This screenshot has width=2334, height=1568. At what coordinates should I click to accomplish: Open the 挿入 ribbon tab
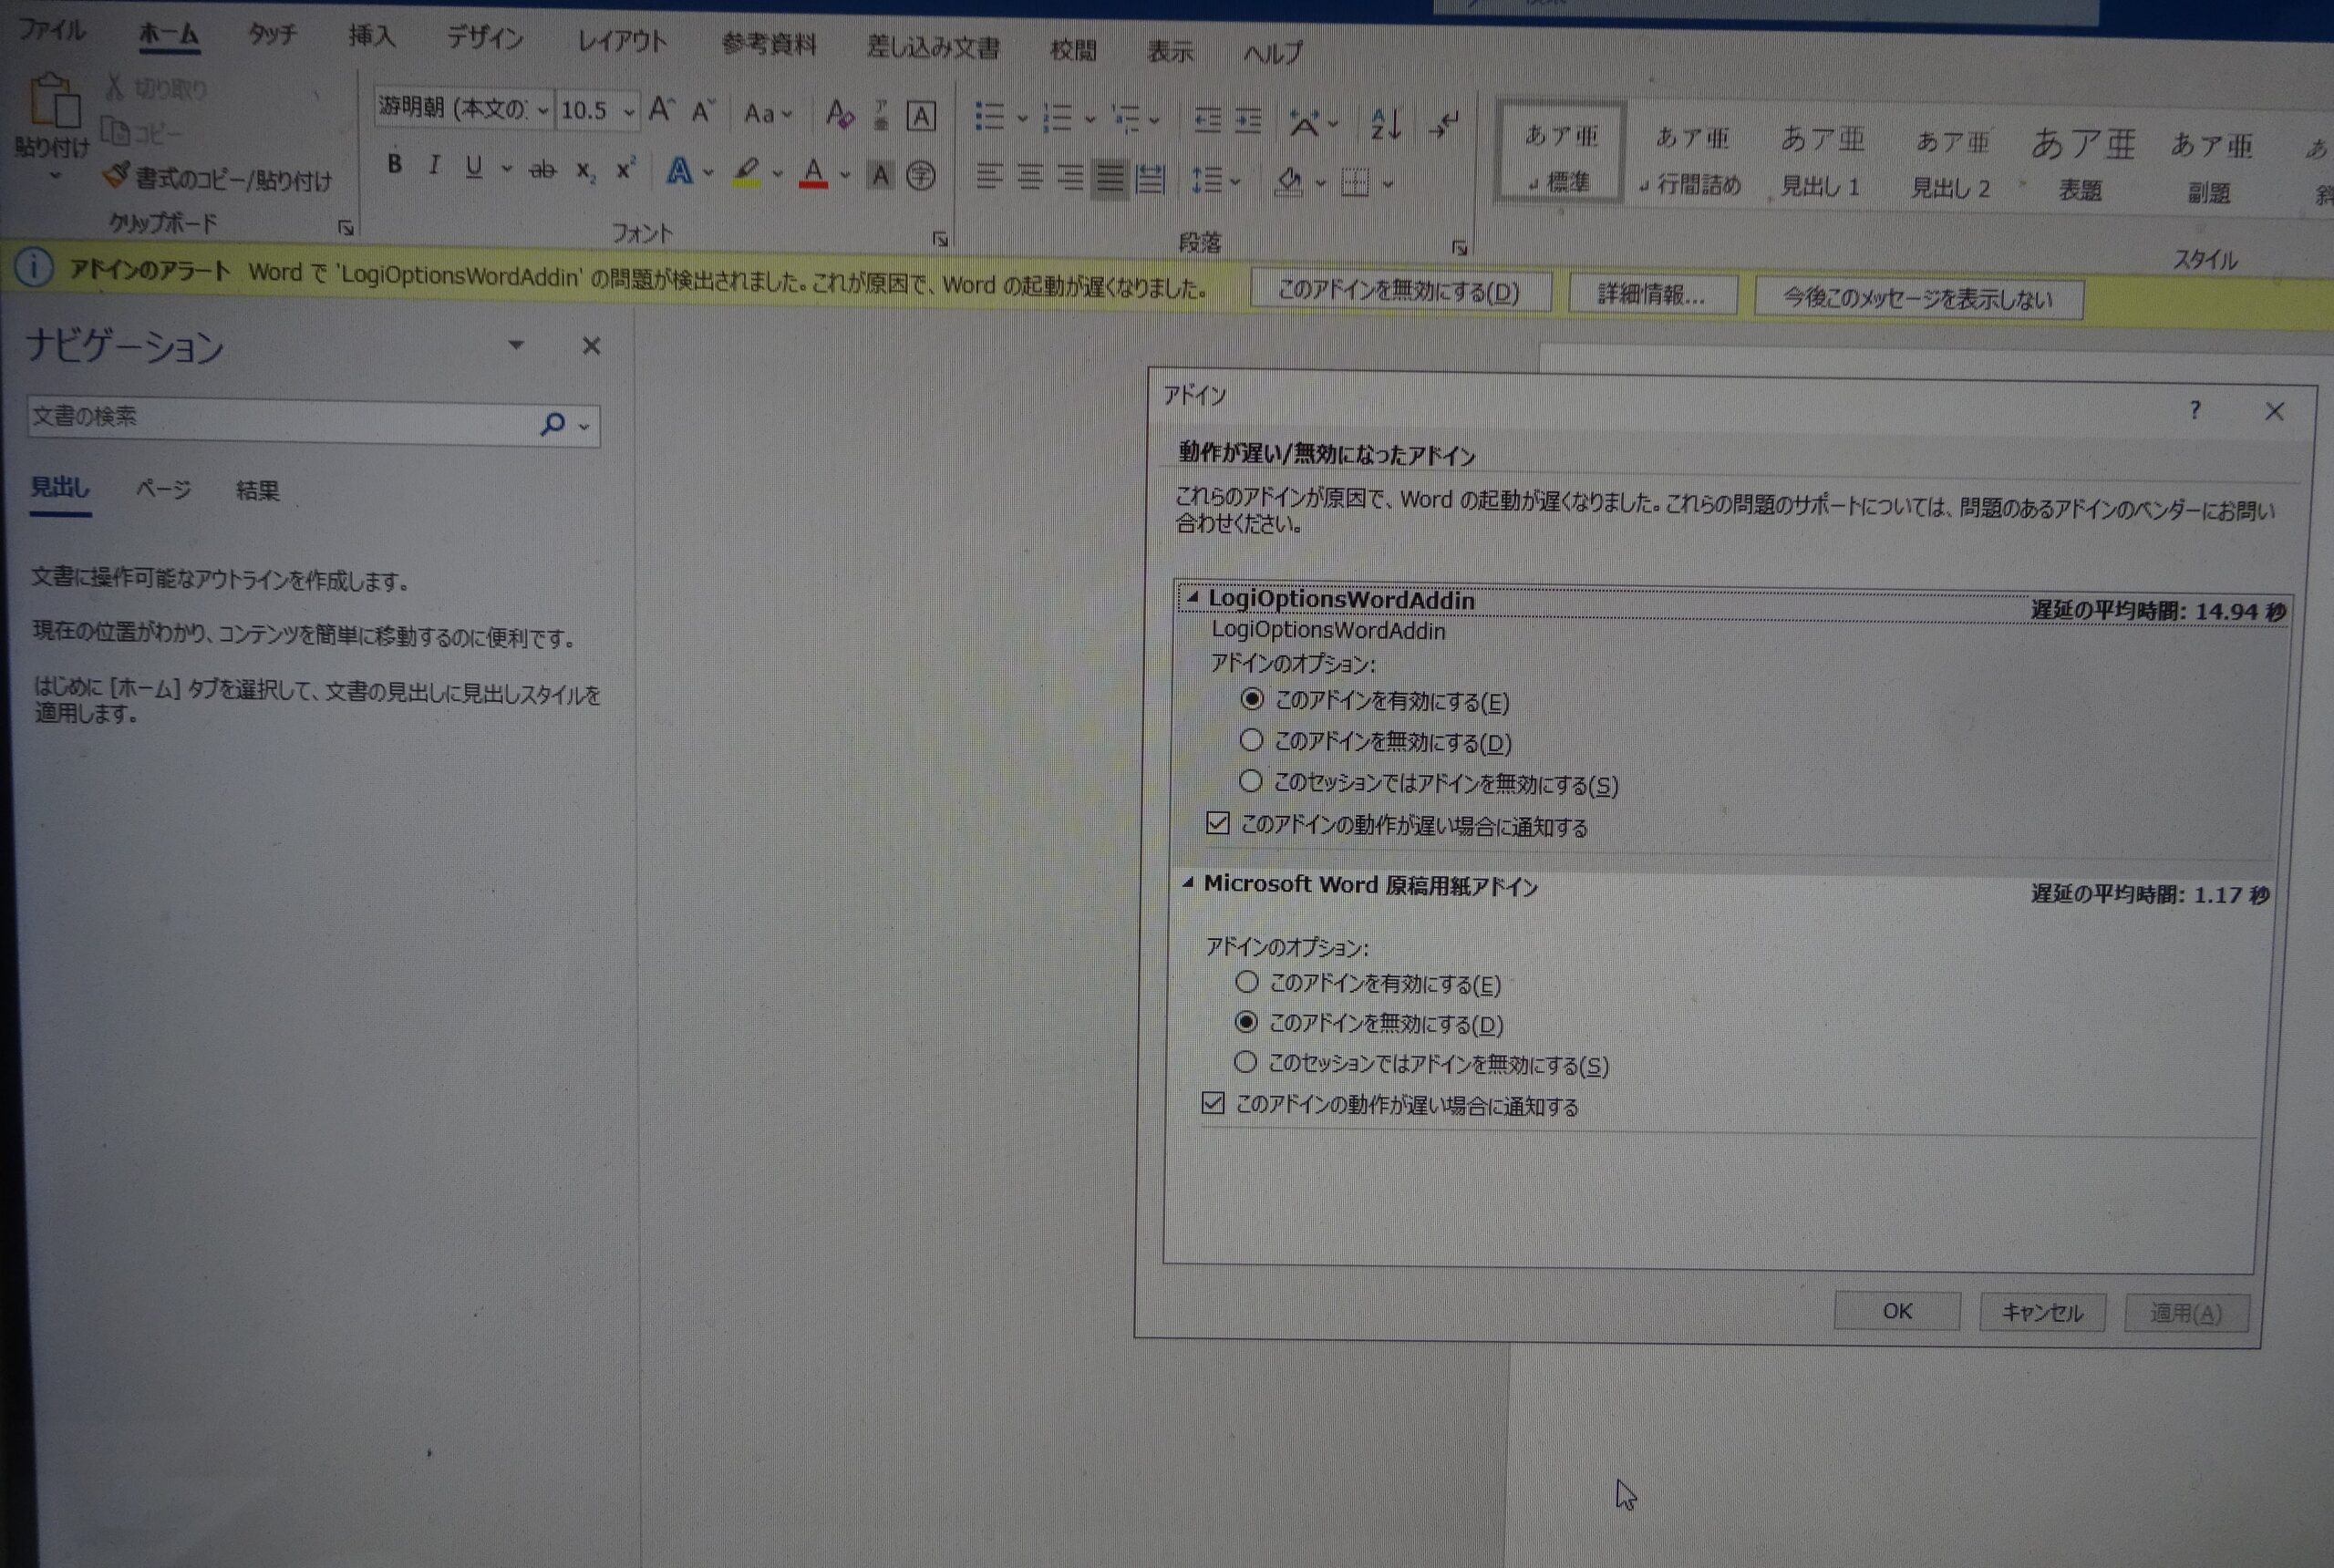coord(371,37)
